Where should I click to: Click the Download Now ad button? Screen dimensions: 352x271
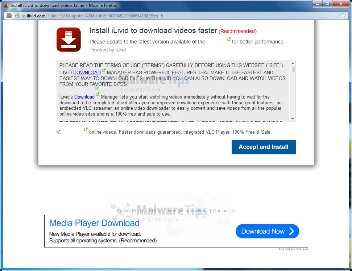click(268, 231)
